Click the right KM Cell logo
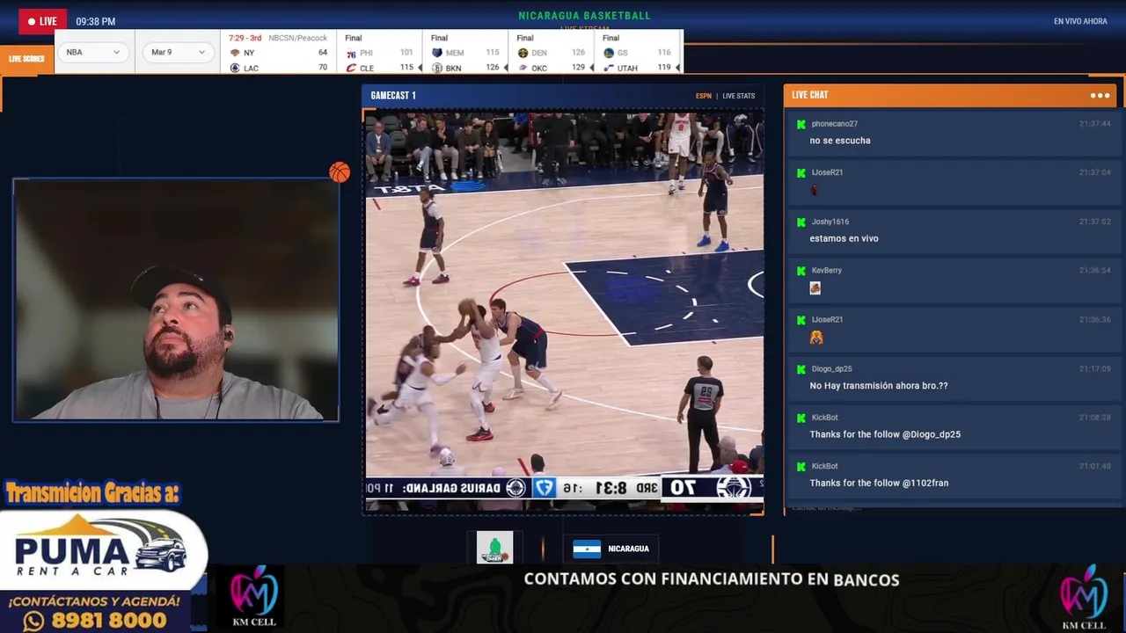The width and height of the screenshot is (1126, 633). click(x=1083, y=597)
